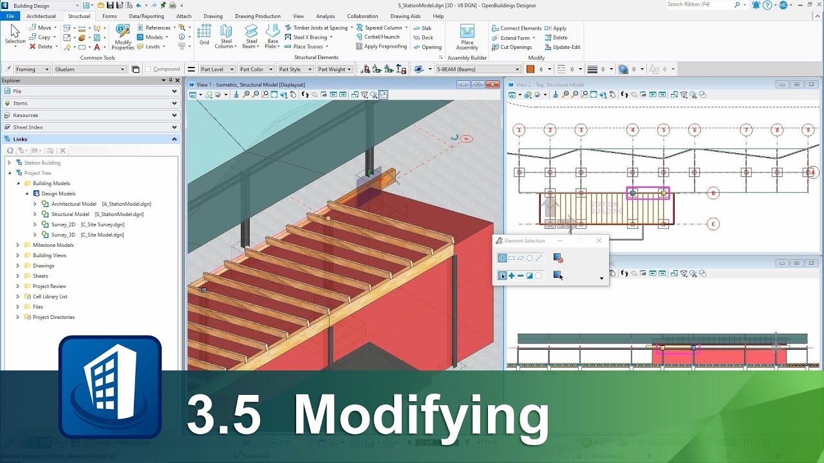Open the File tab

pos(10,16)
